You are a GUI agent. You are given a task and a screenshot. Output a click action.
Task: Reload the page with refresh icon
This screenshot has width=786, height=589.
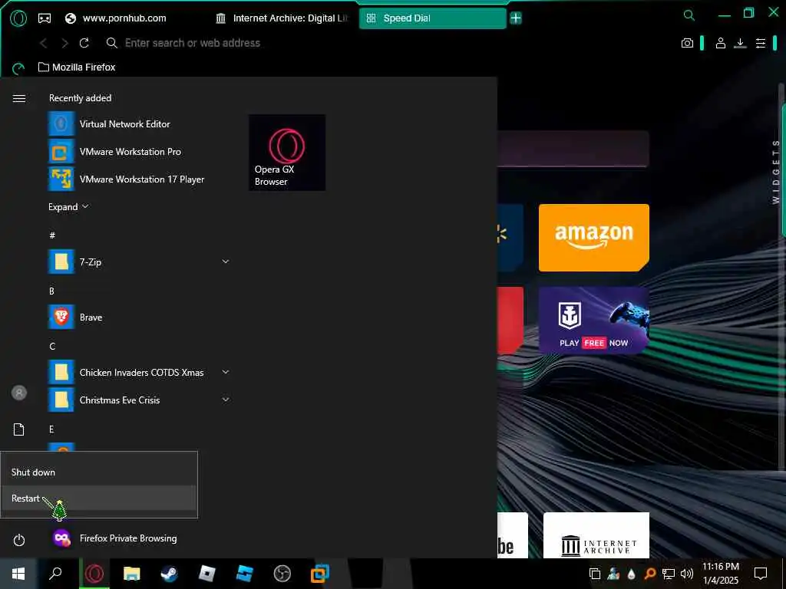pyautogui.click(x=84, y=43)
